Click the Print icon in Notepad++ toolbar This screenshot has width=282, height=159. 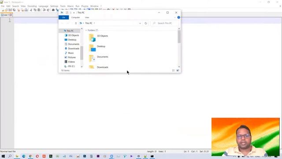tap(26, 10)
